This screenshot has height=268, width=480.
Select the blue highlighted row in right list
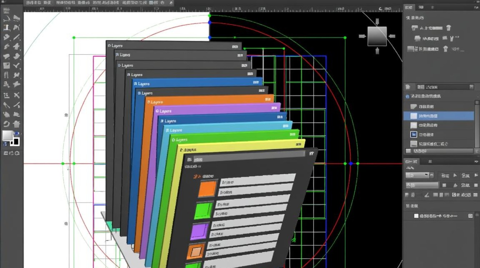pyautogui.click(x=439, y=116)
